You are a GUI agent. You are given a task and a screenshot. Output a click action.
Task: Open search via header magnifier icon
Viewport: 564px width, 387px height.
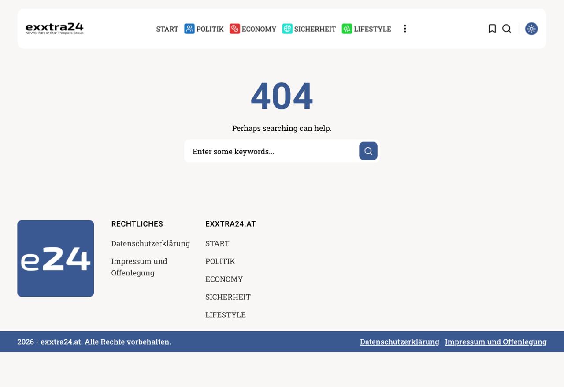[x=507, y=29]
